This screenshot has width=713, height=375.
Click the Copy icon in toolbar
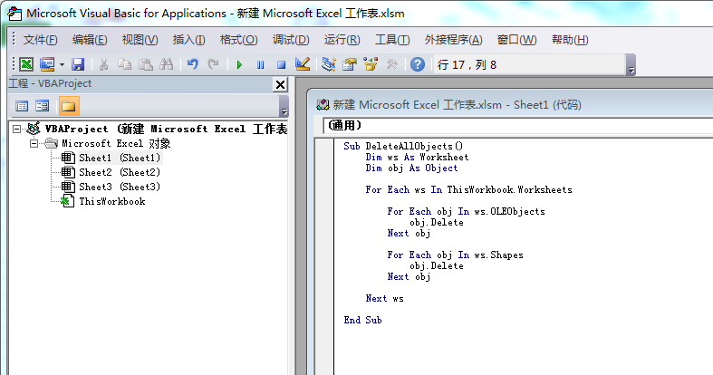[x=125, y=64]
